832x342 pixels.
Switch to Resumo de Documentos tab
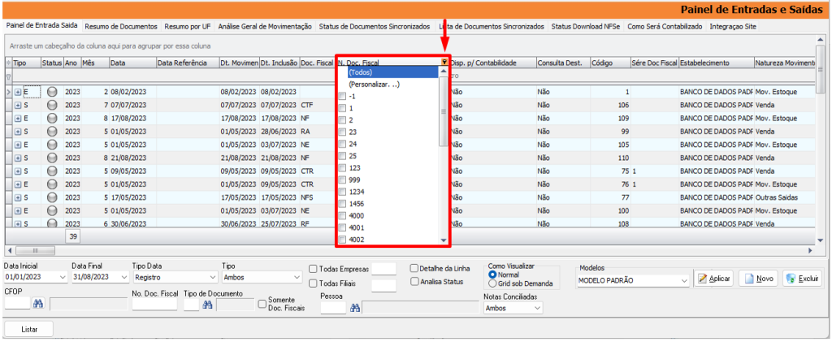click(121, 26)
